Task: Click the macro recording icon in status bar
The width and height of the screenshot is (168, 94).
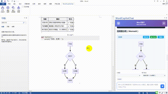Action: 30,93
